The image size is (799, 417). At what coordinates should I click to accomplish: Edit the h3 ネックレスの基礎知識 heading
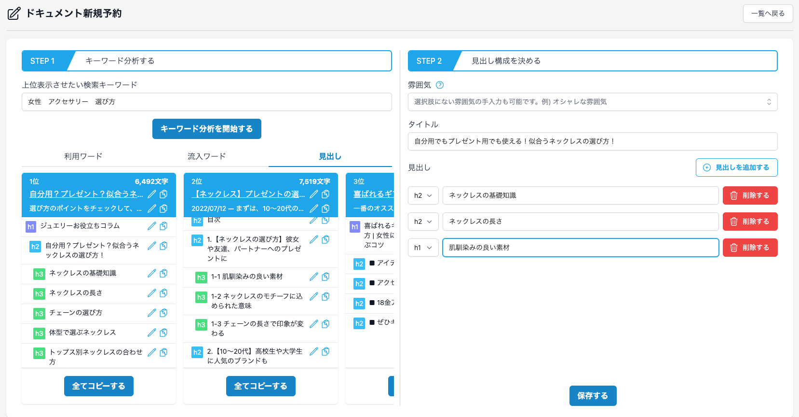click(x=152, y=273)
